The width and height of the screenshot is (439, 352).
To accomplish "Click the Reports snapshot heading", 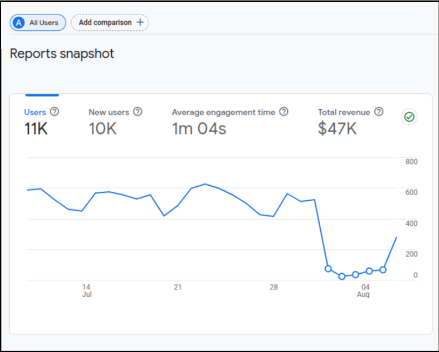I will click(x=62, y=54).
